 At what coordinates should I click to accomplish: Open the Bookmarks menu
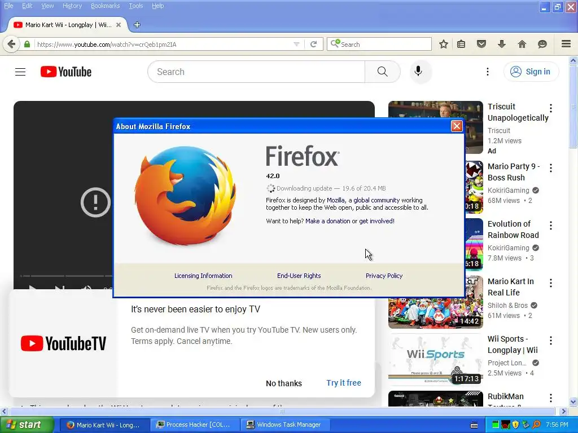click(x=106, y=6)
